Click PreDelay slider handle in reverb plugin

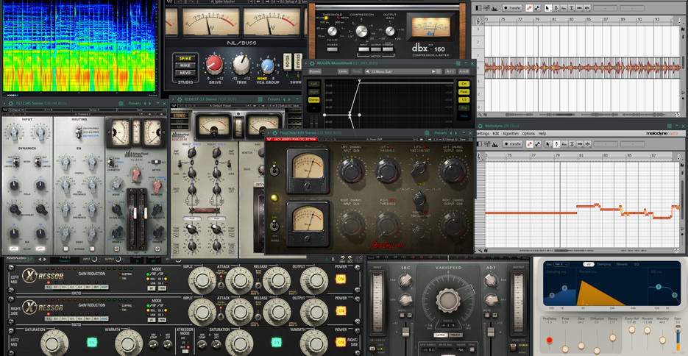(550, 341)
